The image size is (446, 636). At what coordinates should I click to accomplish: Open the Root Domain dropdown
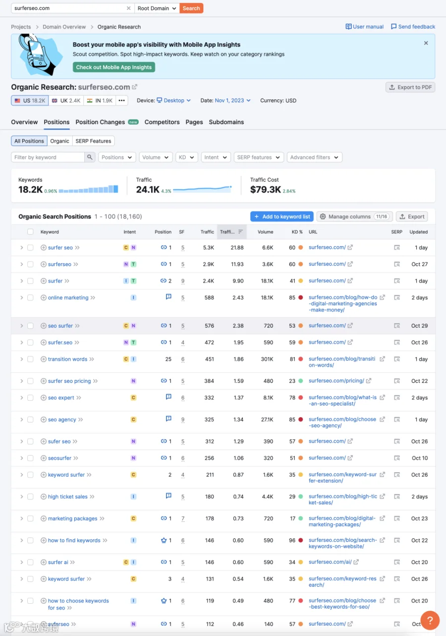pyautogui.click(x=157, y=8)
